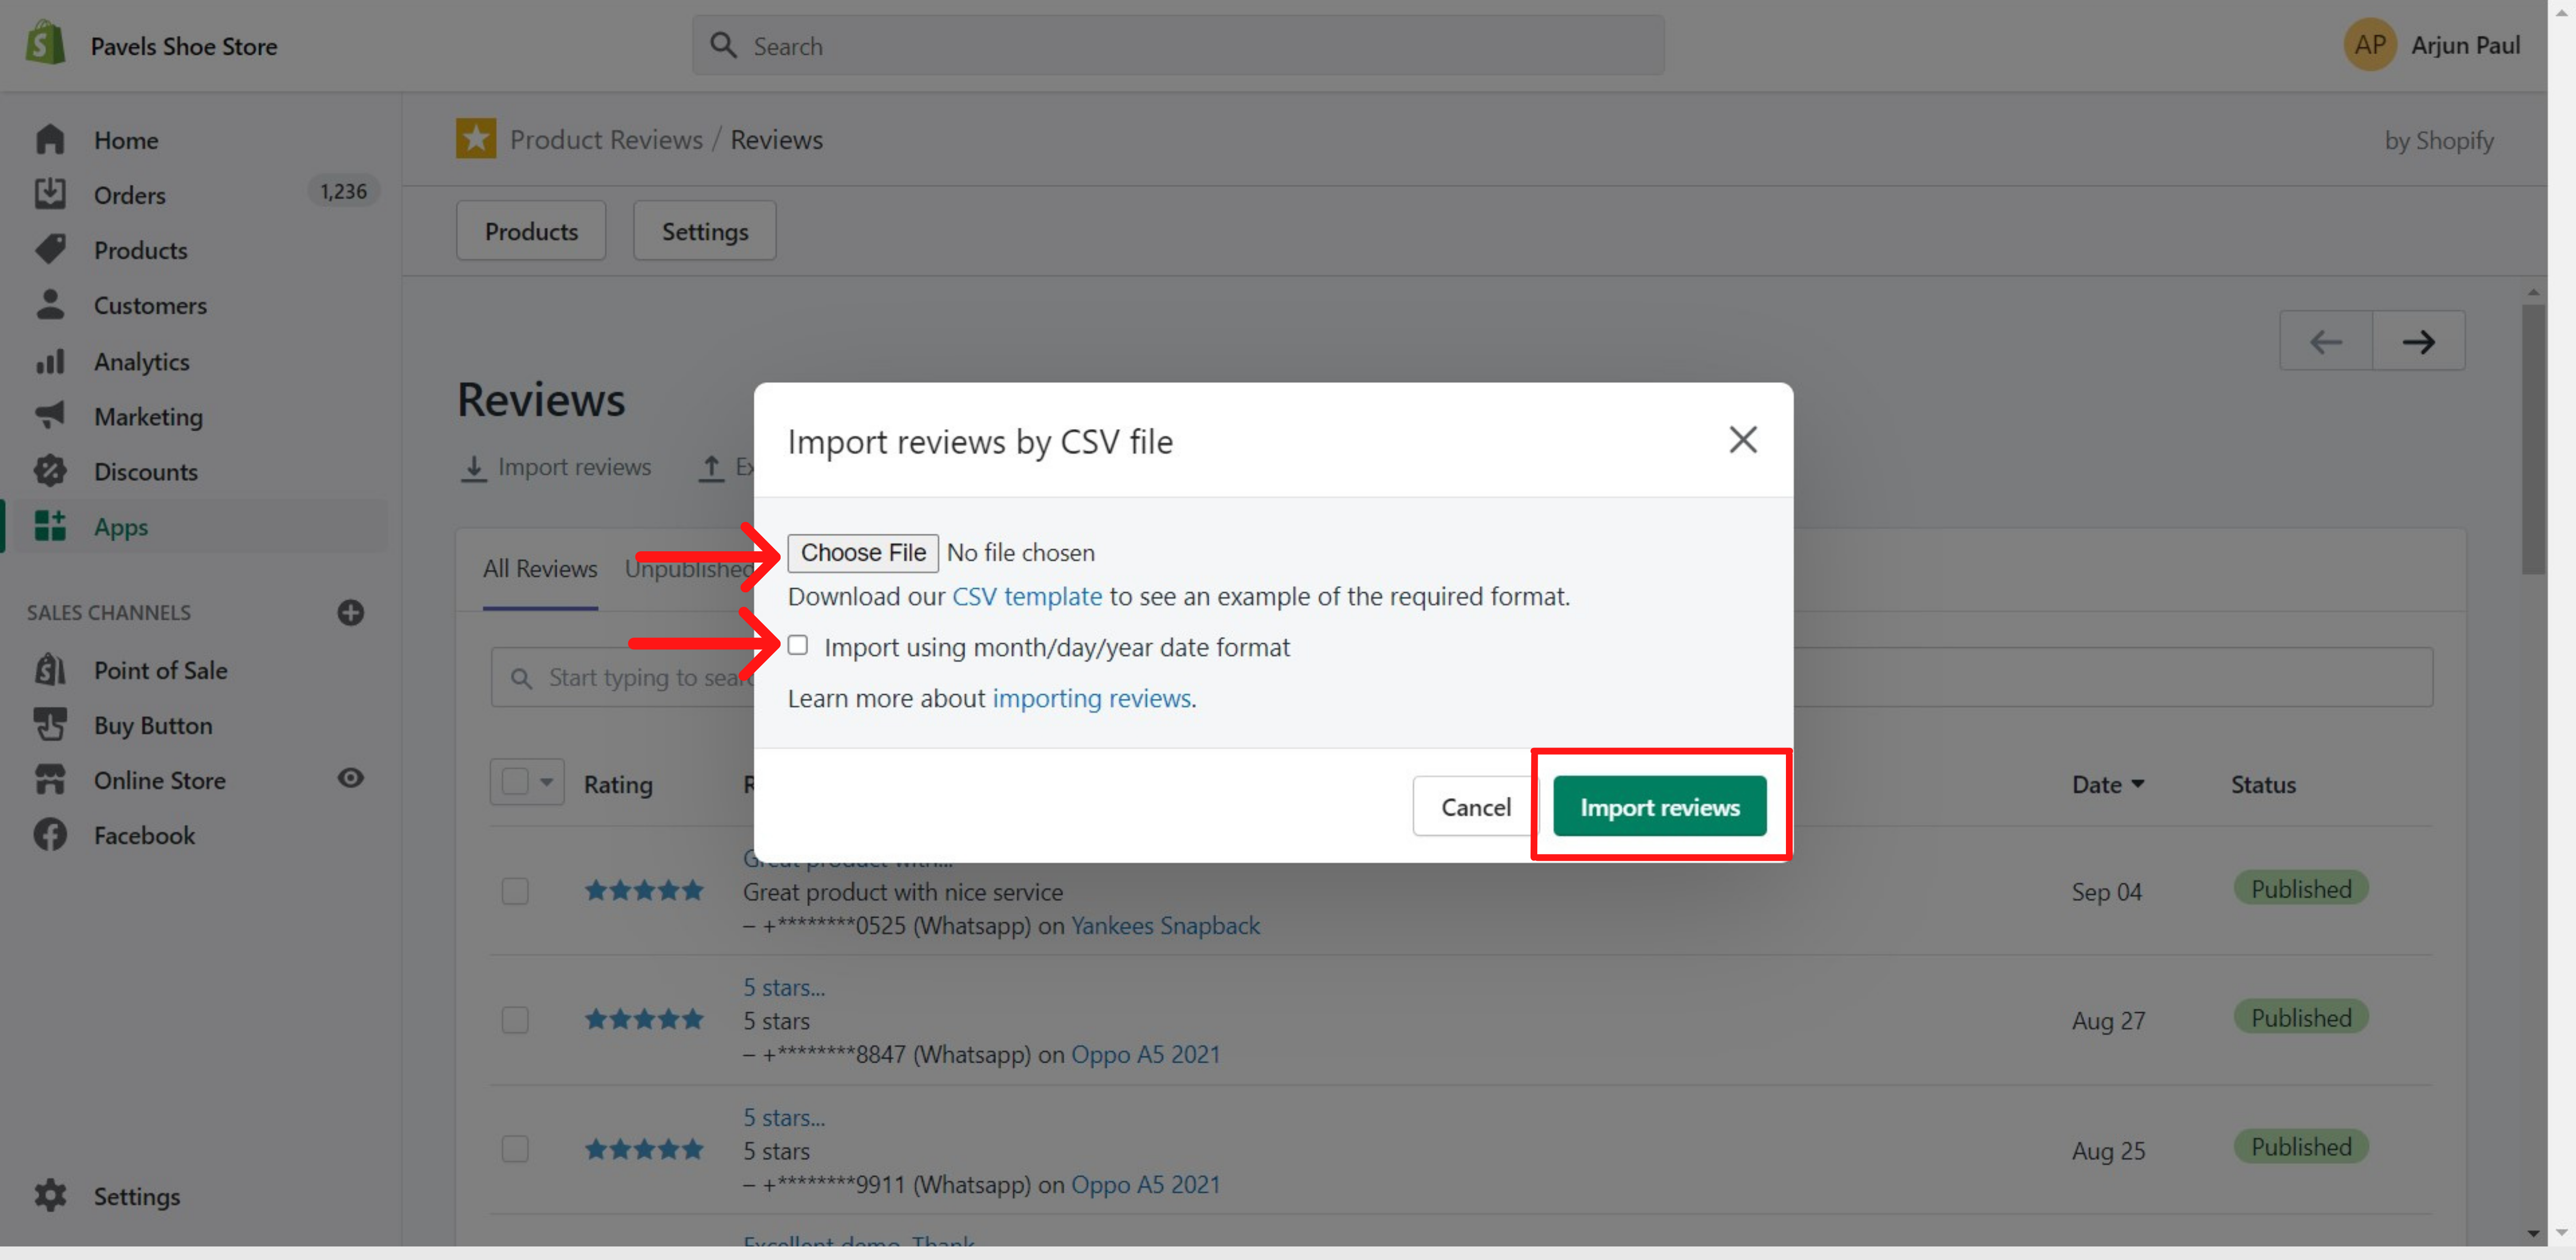This screenshot has width=2576, height=1260.
Task: View online store via eye icon
Action: pos(350,778)
